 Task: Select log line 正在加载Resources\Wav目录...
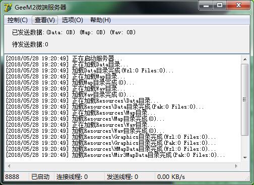click(81, 125)
